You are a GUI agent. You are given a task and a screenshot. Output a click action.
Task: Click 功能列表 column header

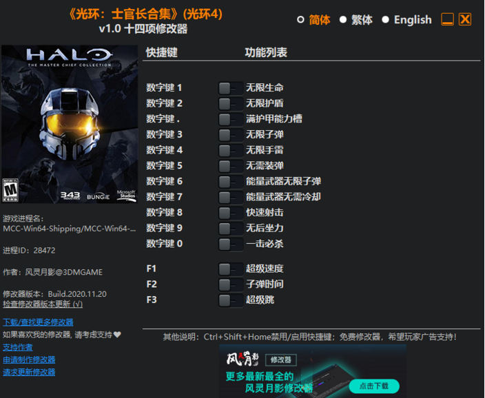266,52
